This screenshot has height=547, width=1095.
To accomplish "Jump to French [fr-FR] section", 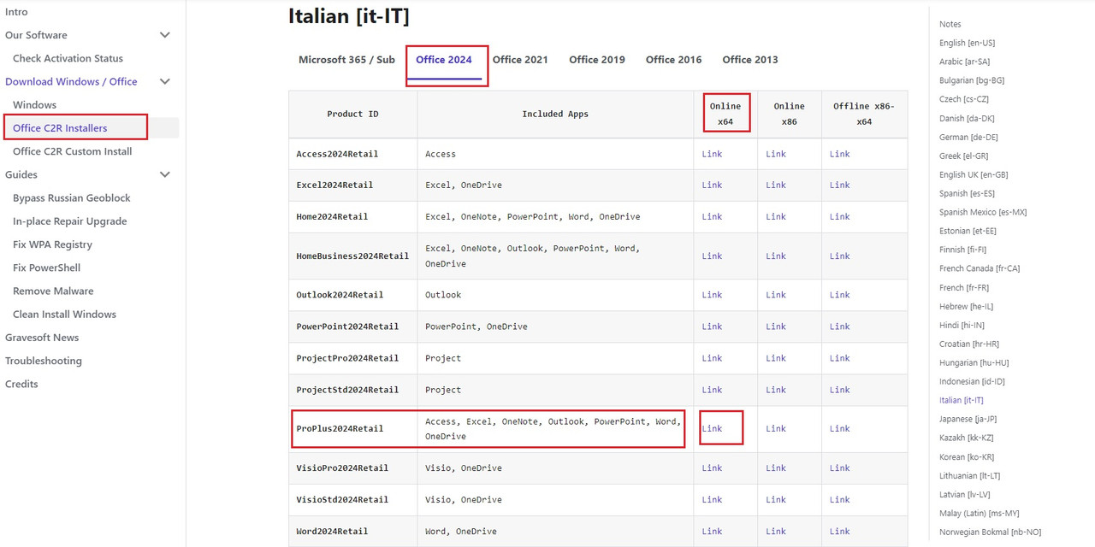I will click(x=964, y=287).
